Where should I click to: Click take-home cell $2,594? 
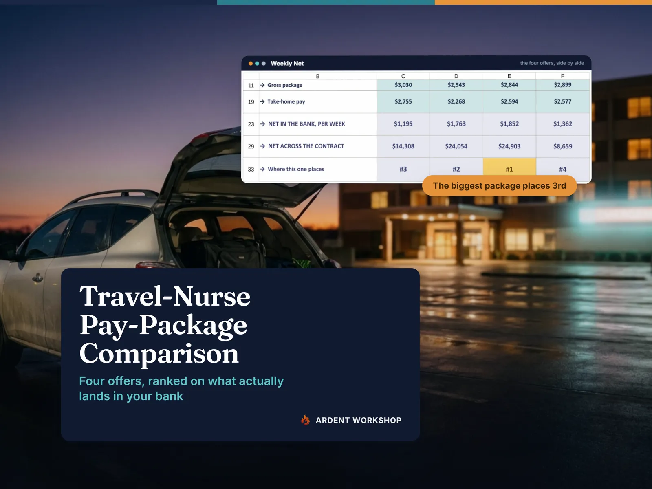pos(509,101)
